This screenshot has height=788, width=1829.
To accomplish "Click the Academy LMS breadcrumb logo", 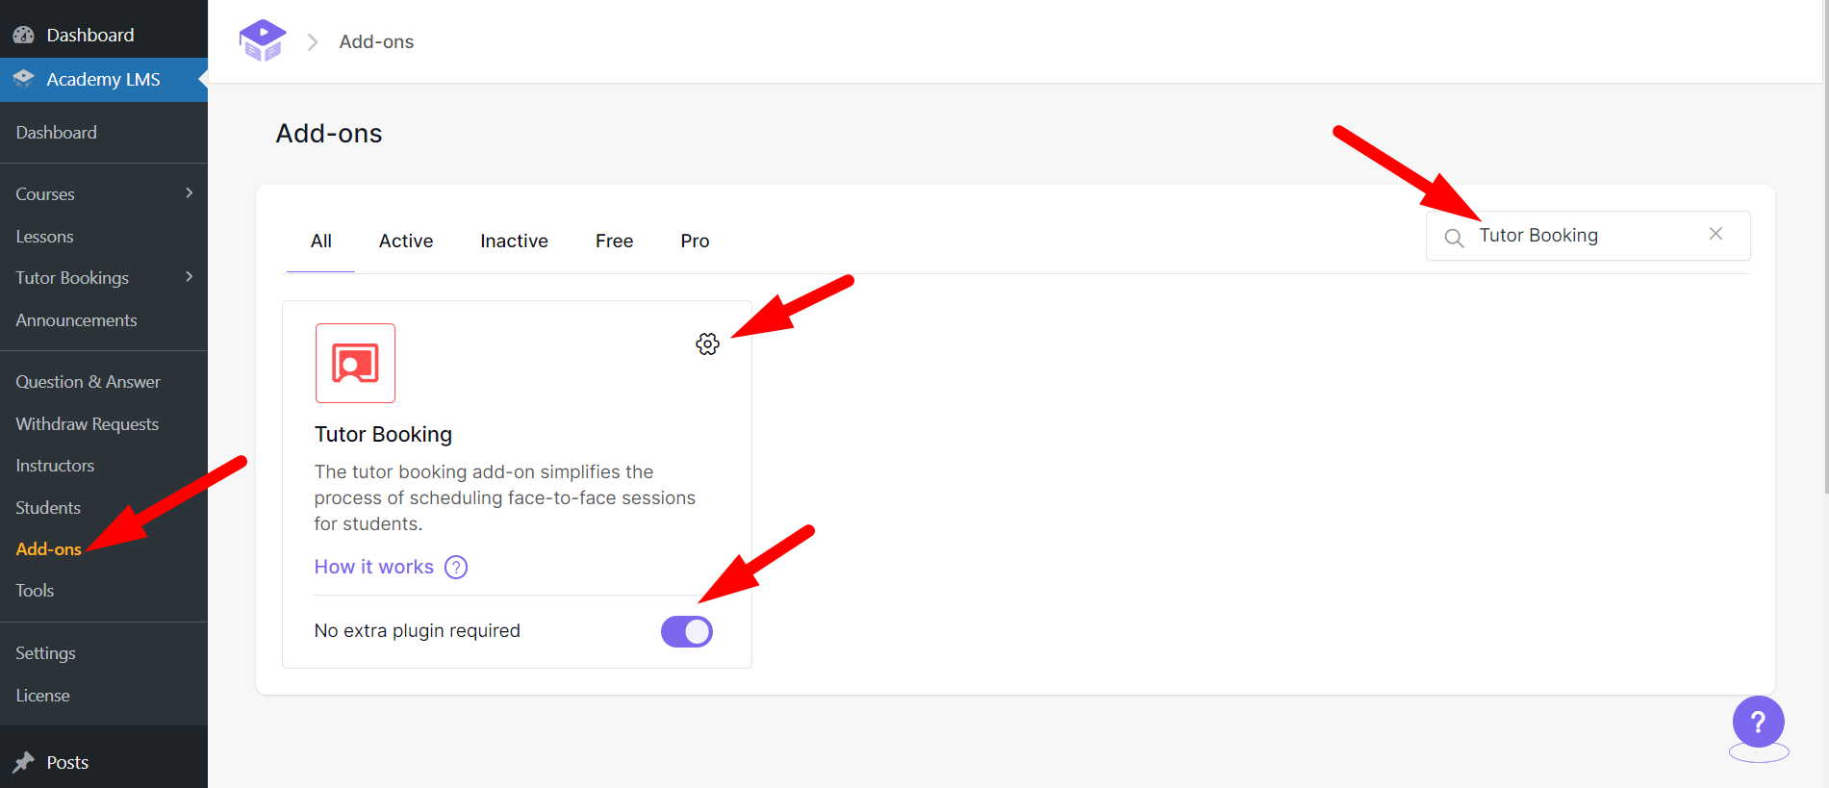I will tap(263, 40).
